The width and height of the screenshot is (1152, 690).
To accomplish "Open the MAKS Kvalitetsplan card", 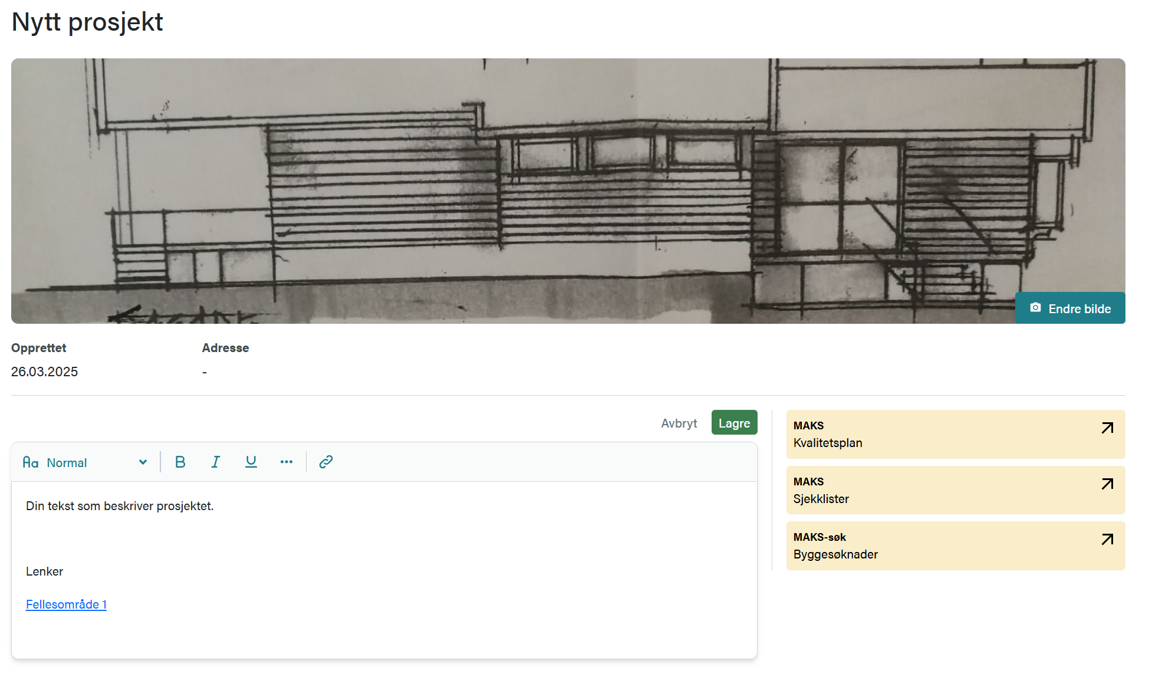I will coord(943,435).
